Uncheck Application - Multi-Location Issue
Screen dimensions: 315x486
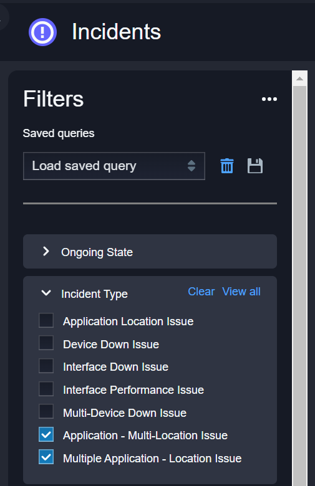(46, 434)
